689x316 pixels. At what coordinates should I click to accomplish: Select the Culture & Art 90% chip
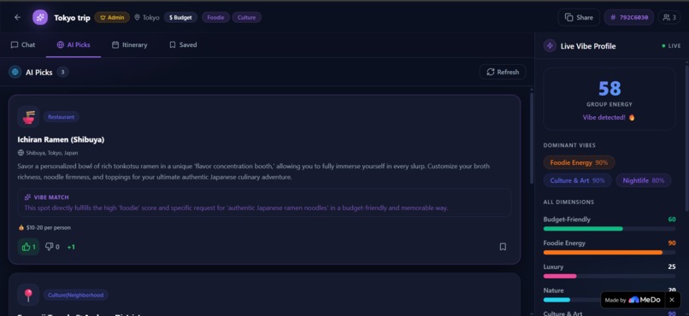tap(577, 180)
